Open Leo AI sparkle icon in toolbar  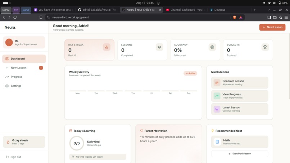281,17
